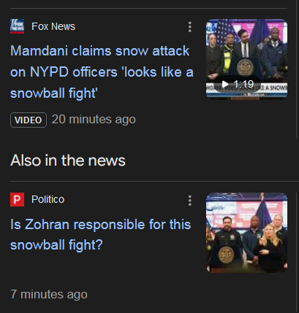Screen dimensions: 299x313
Task: Open the three-dot menu for Politico article
Action: [x=190, y=201]
